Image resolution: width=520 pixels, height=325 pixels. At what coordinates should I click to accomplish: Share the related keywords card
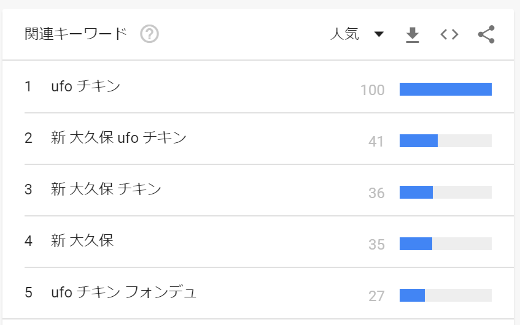pos(486,35)
